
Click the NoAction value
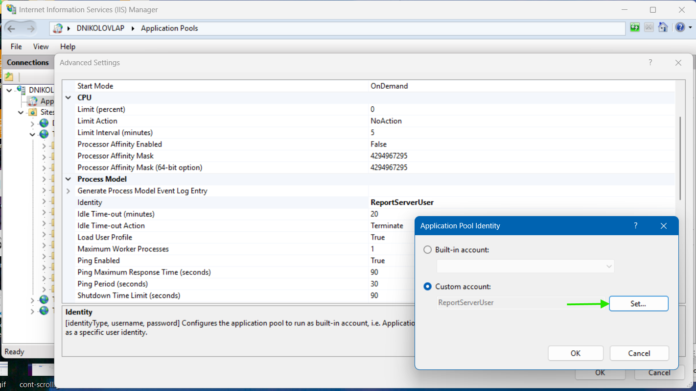[386, 121]
